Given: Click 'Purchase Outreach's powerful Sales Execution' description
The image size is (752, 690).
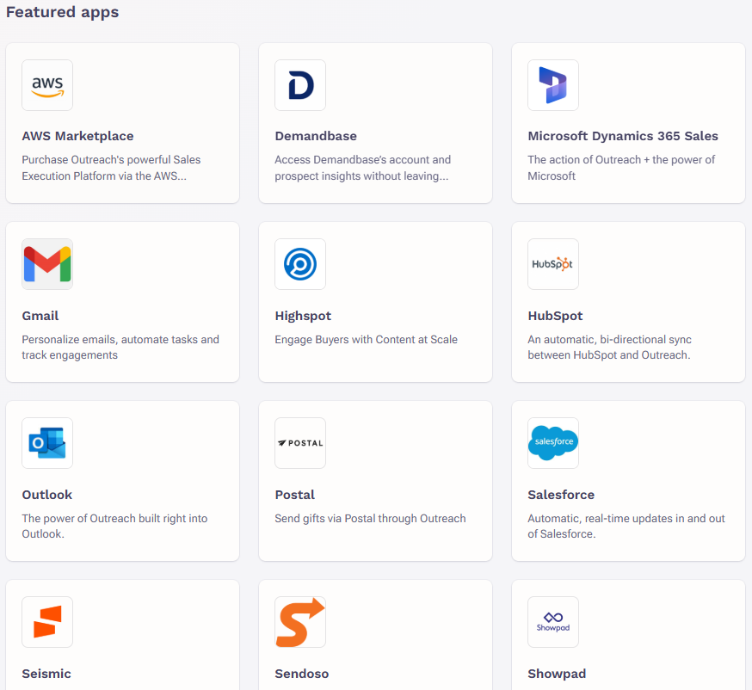Looking at the screenshot, I should tap(111, 168).
